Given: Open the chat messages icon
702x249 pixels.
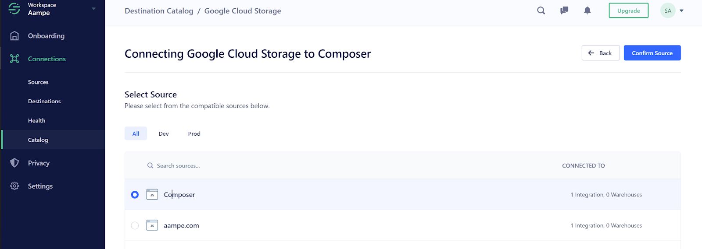Looking at the screenshot, I should tap(564, 11).
